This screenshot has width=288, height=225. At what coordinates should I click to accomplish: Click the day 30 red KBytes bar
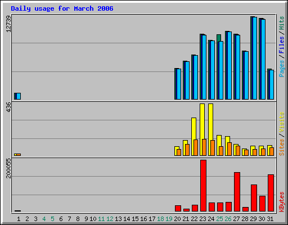pos(262,204)
